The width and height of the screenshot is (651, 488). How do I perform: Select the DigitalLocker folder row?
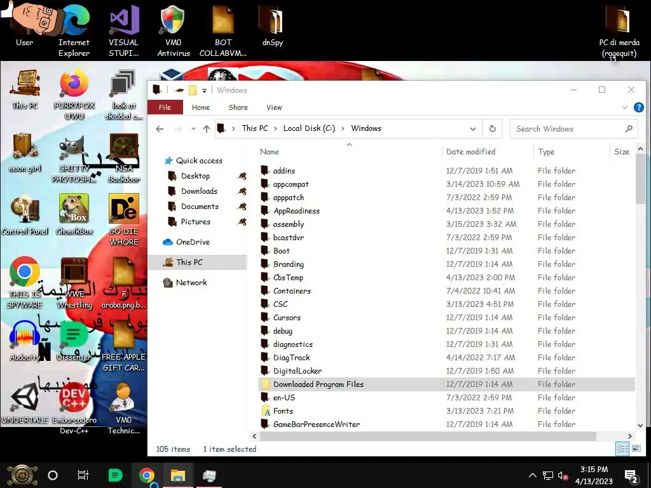click(446, 371)
